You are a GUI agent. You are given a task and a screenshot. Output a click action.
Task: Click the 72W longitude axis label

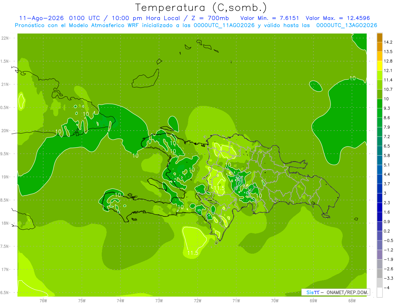(x=197, y=301)
